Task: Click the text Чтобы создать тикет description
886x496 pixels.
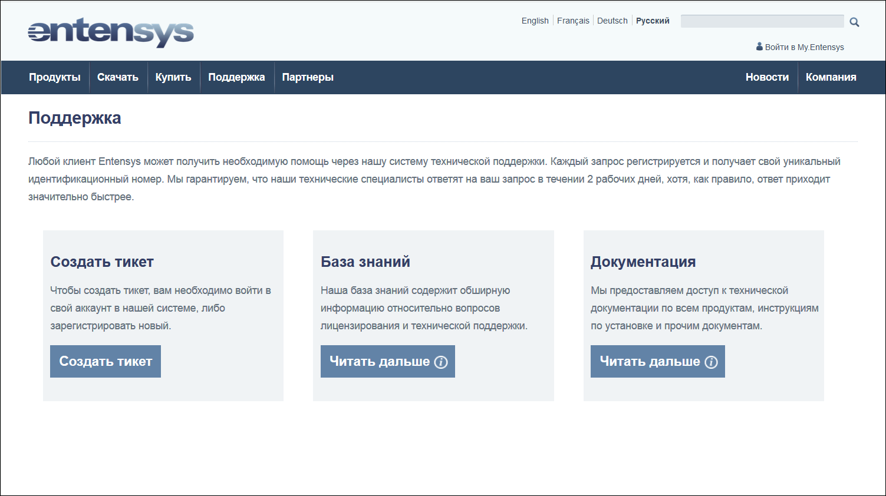Action: point(160,308)
